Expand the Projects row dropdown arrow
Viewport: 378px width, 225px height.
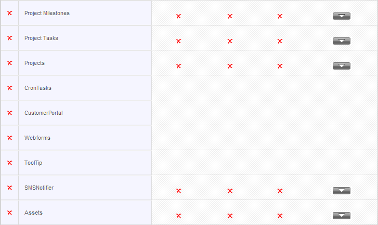pos(342,66)
